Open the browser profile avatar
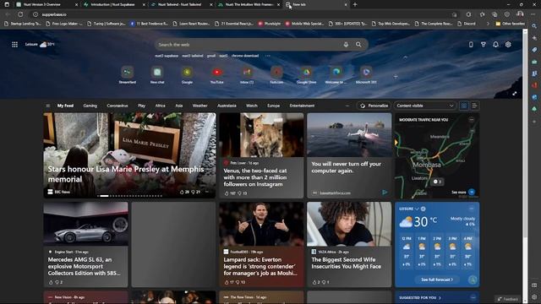This screenshot has width=541, height=304. [520, 14]
